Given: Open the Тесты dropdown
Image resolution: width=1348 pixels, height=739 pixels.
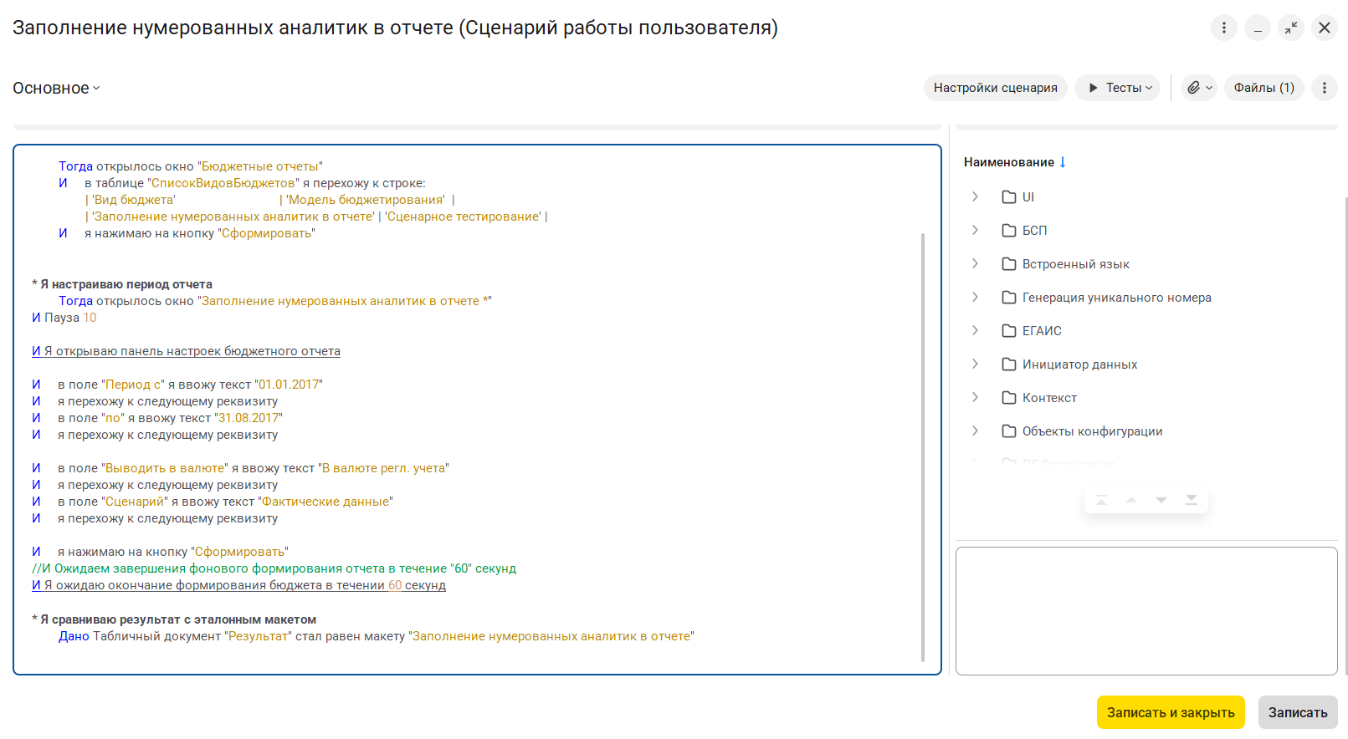Looking at the screenshot, I should 1118,88.
